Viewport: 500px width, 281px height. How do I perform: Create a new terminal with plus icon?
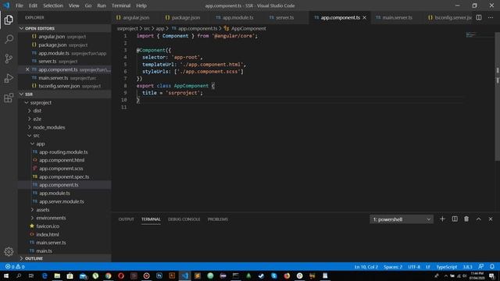tap(442, 219)
